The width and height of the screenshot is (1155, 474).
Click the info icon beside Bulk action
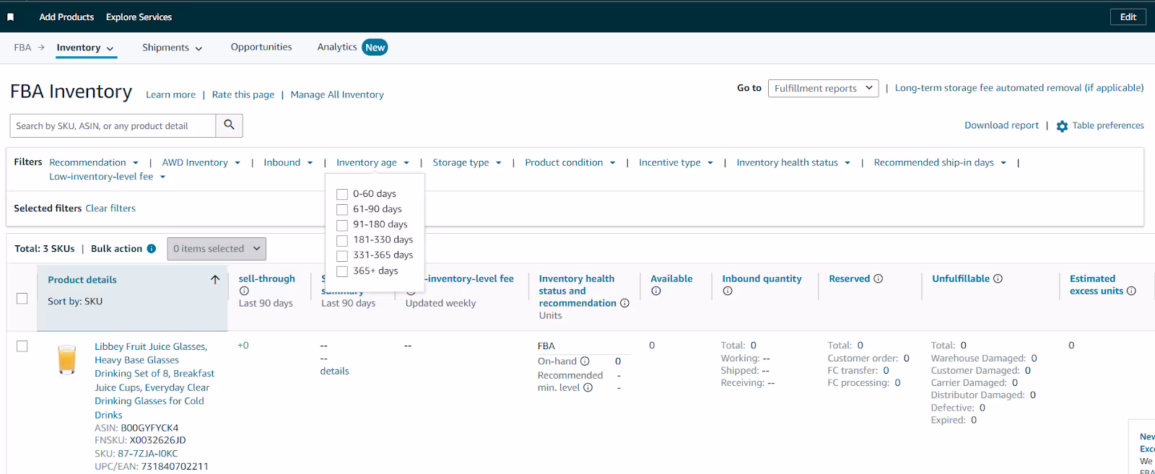coord(152,248)
